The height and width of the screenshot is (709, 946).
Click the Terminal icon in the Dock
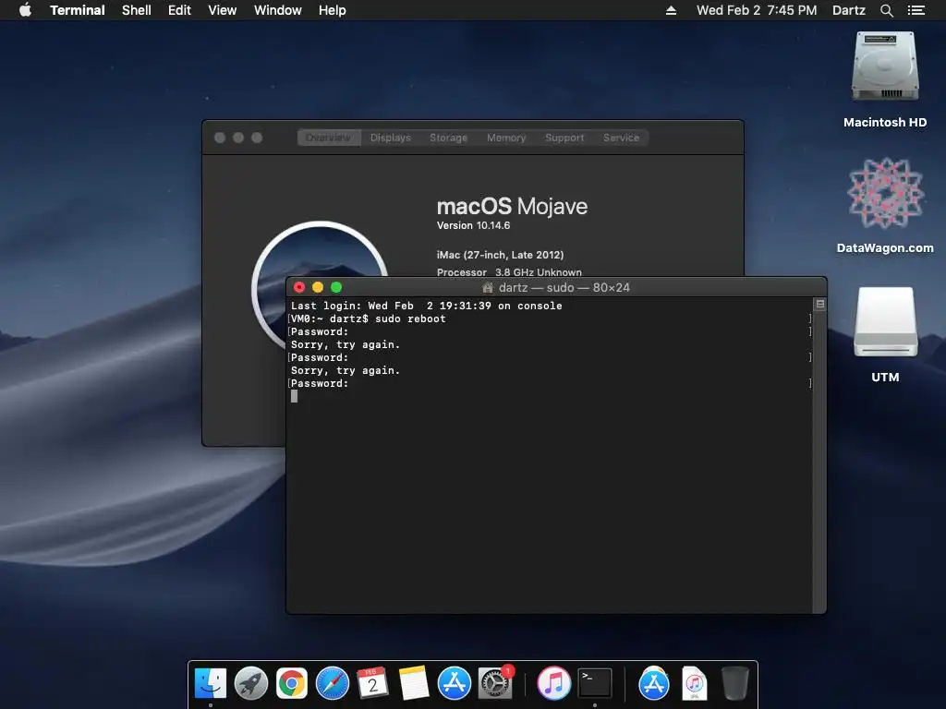click(595, 683)
